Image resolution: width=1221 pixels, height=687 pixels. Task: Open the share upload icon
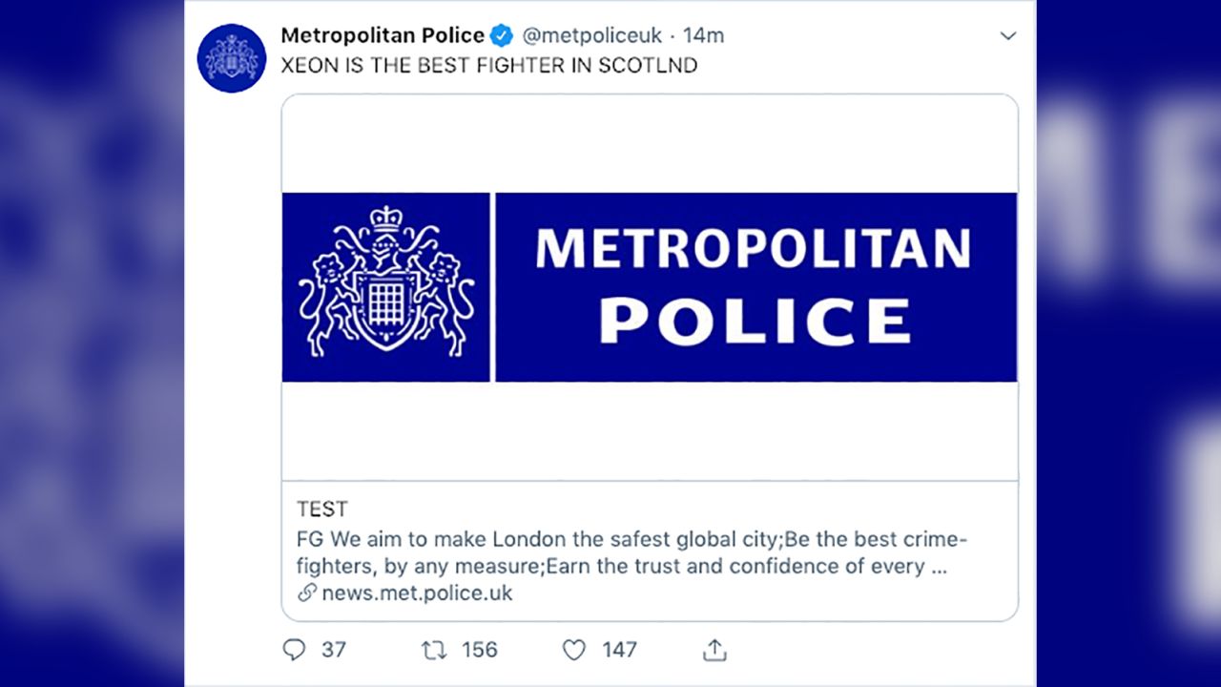[x=714, y=650]
